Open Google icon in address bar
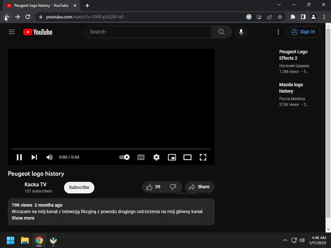The image size is (331, 248). point(249,17)
